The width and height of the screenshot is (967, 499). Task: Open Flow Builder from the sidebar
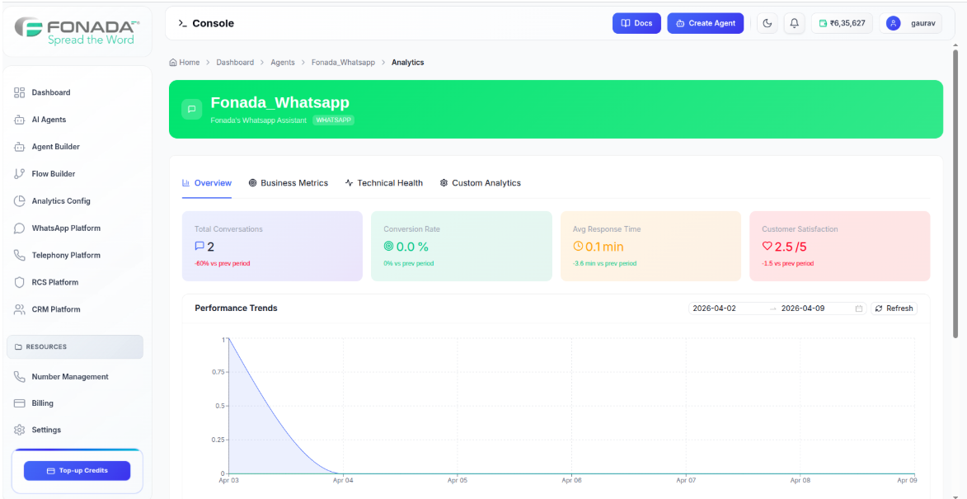click(53, 174)
